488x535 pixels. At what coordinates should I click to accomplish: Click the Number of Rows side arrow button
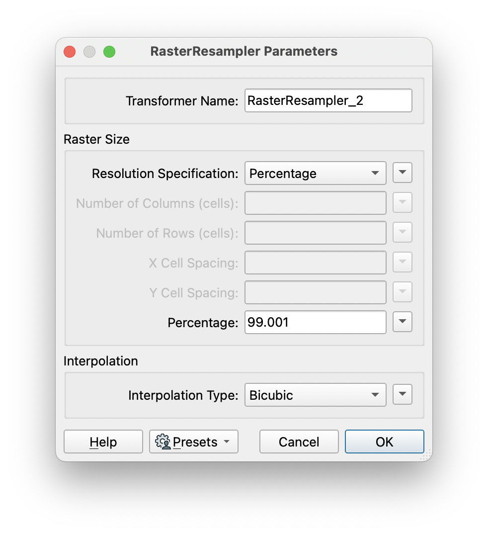pyautogui.click(x=402, y=232)
